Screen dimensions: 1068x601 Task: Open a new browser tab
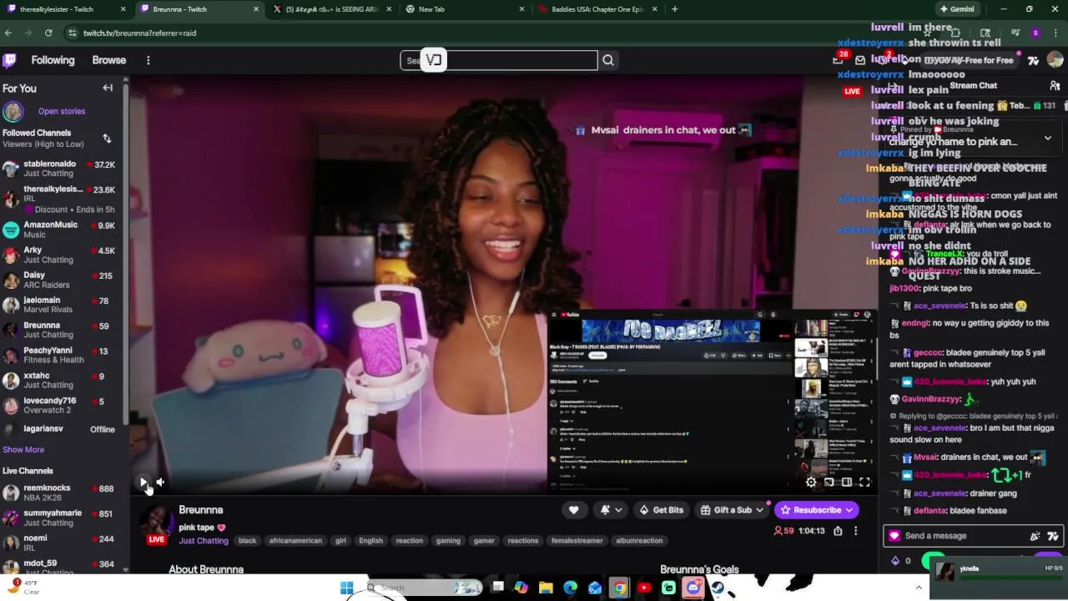pos(674,9)
